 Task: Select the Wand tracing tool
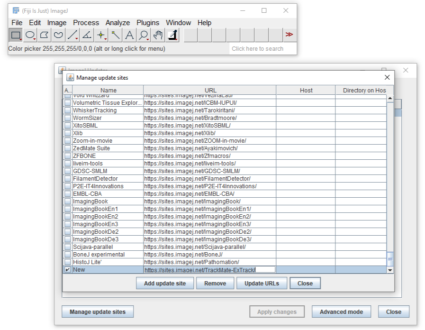pos(115,35)
